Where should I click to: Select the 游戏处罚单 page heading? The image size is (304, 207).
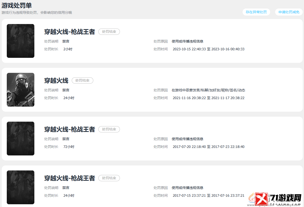click(x=17, y=5)
